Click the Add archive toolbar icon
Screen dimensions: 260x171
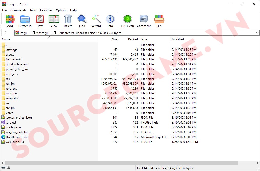(x=10, y=21)
